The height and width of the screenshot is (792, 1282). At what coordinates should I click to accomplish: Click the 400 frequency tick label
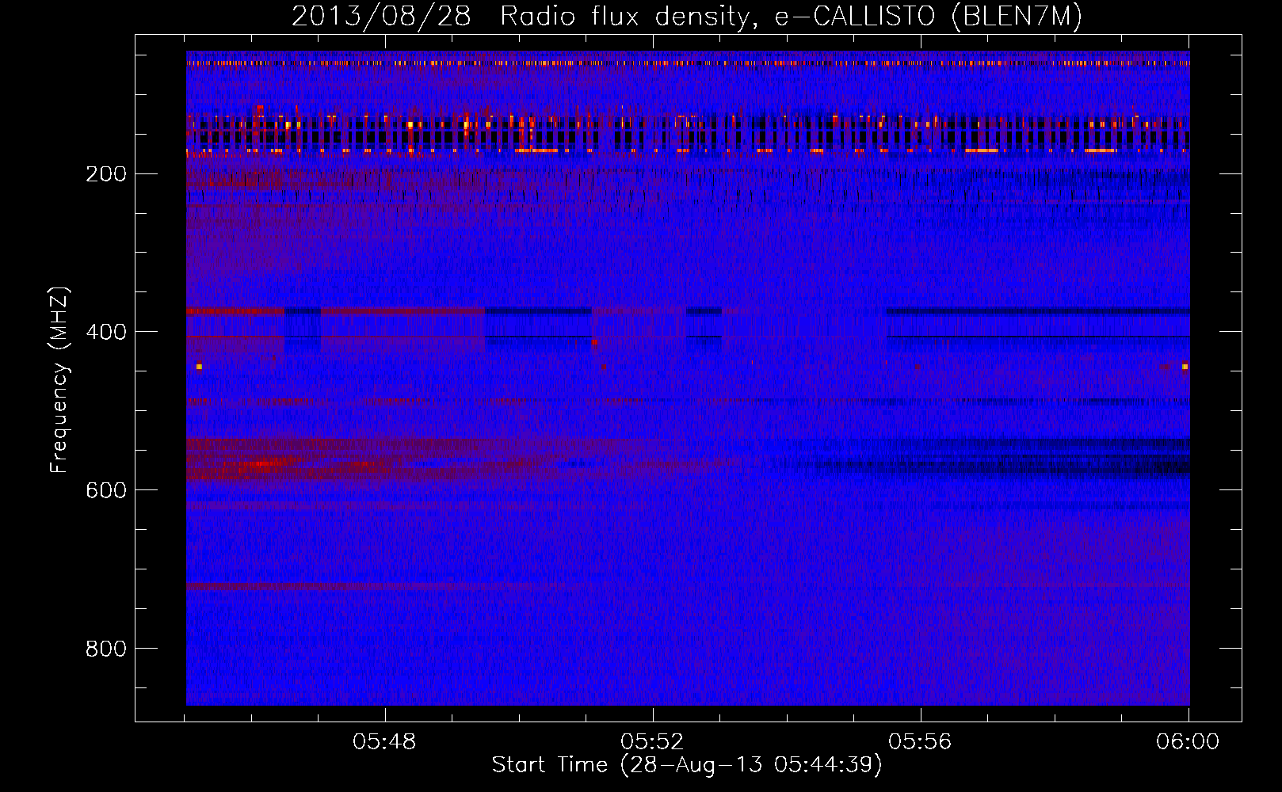click(106, 332)
